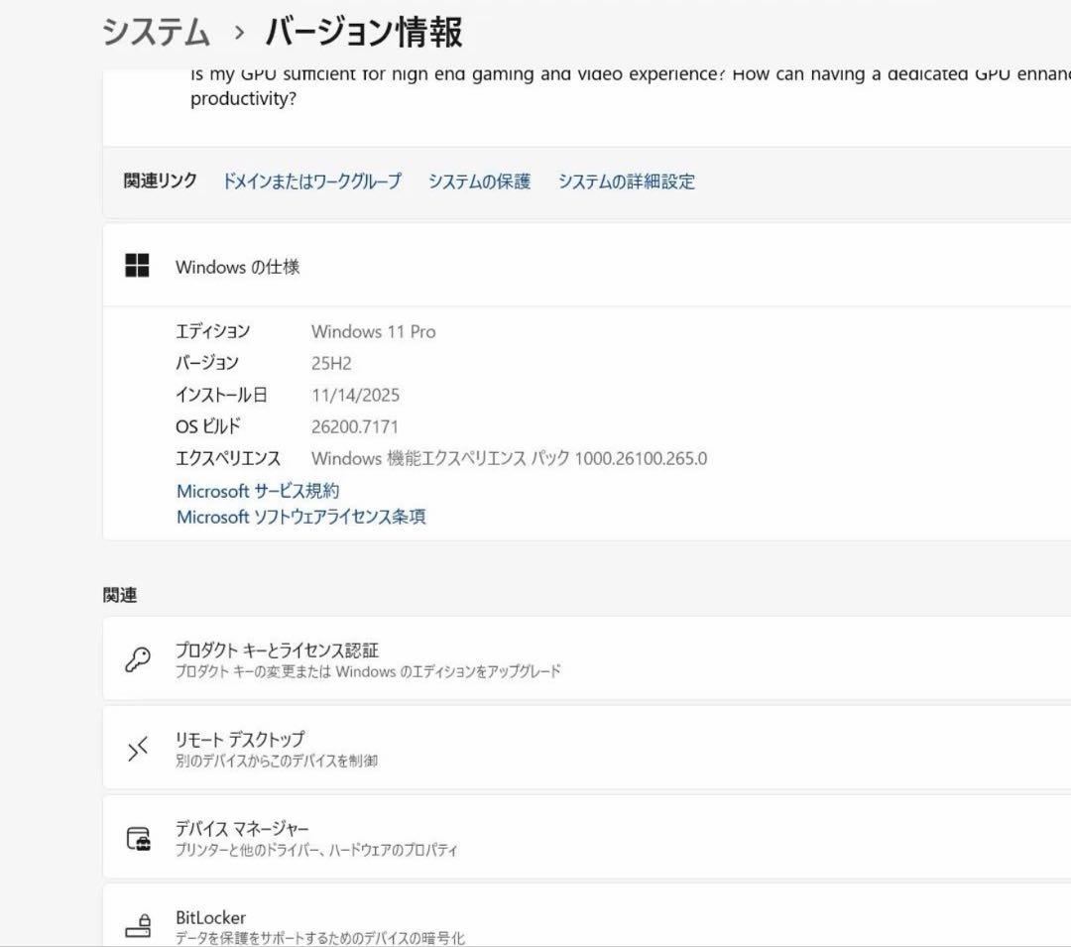Click the OS ビルド number 26200.7171
This screenshot has height=947, width=1071.
[357, 426]
